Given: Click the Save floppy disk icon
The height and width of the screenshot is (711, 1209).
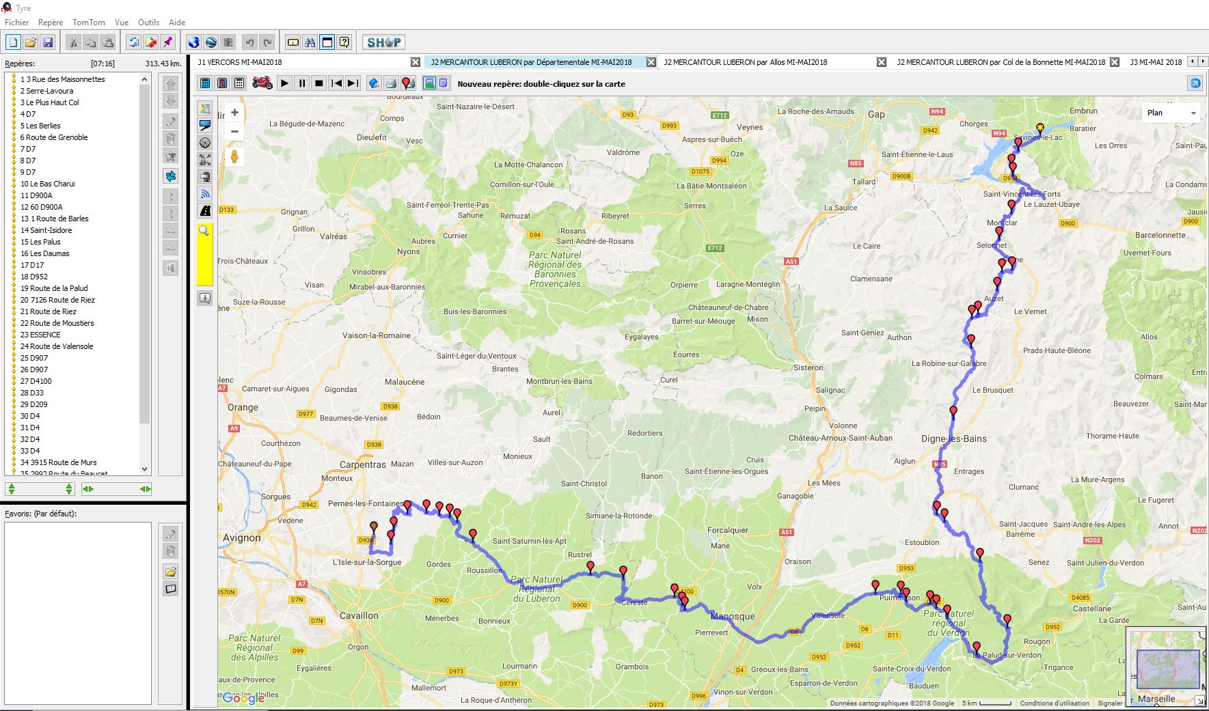Looking at the screenshot, I should (x=48, y=42).
